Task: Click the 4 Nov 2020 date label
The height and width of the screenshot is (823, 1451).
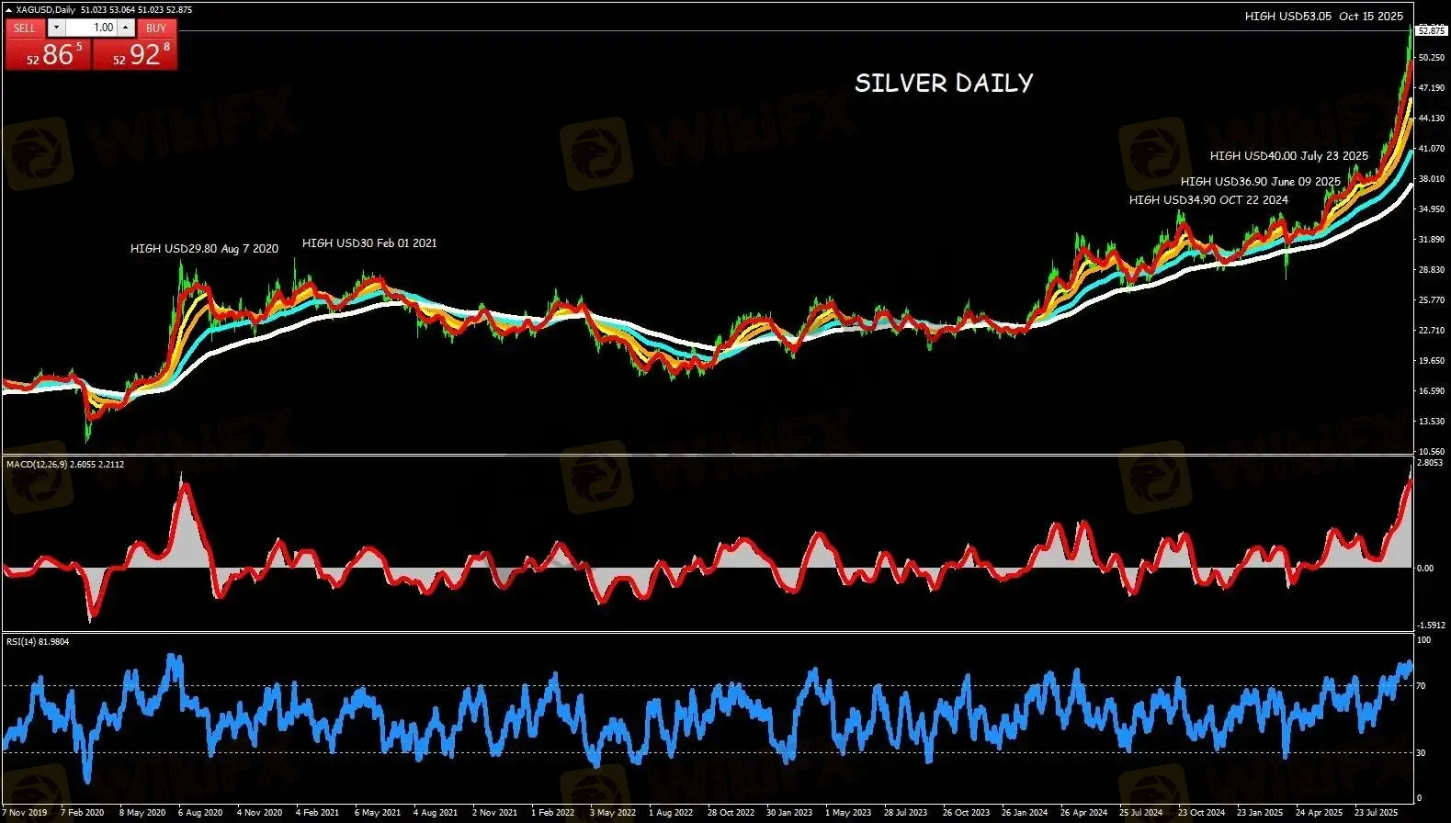Action: [x=259, y=813]
